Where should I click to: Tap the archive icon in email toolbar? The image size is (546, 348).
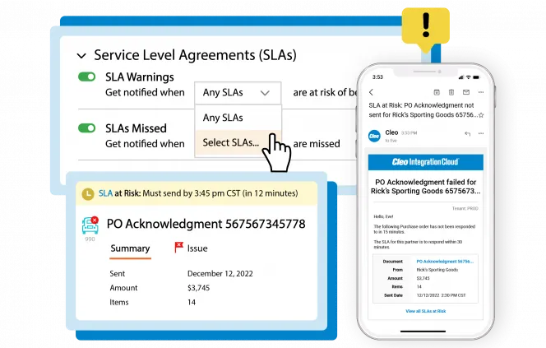(437, 92)
